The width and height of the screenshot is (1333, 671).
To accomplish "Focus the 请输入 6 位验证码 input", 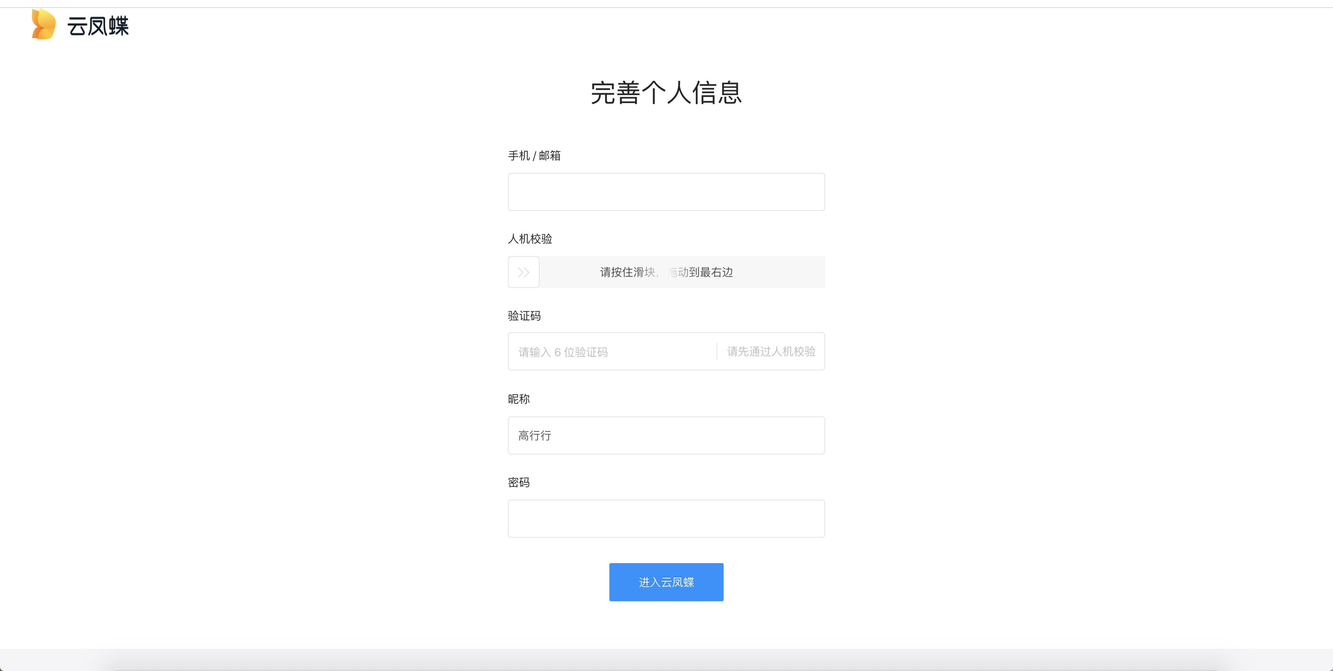I will click(x=611, y=352).
